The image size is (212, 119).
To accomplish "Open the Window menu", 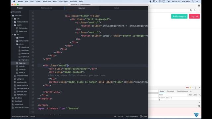I will [x=73, y=1].
